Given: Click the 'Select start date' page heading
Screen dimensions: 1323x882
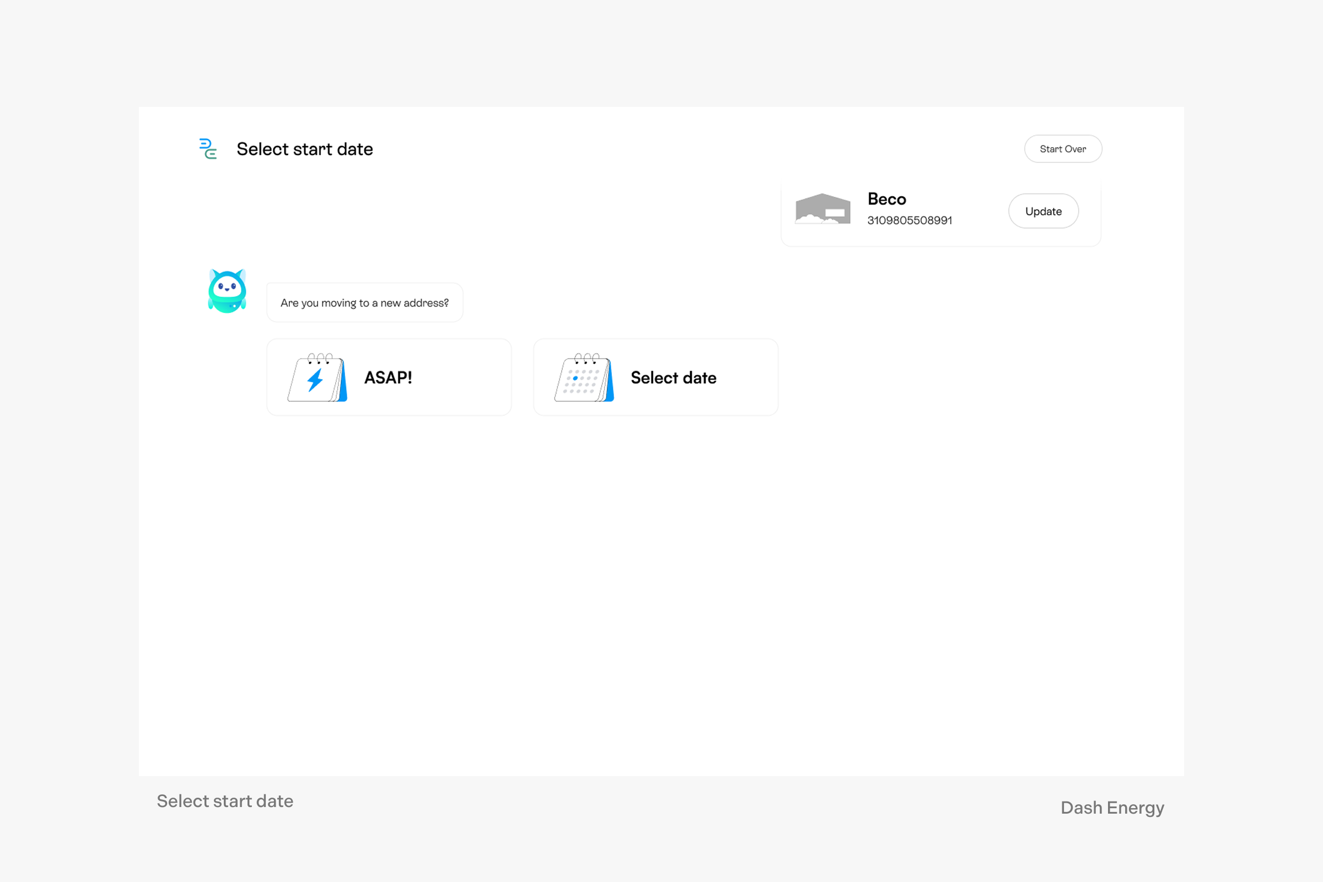Looking at the screenshot, I should pos(304,149).
